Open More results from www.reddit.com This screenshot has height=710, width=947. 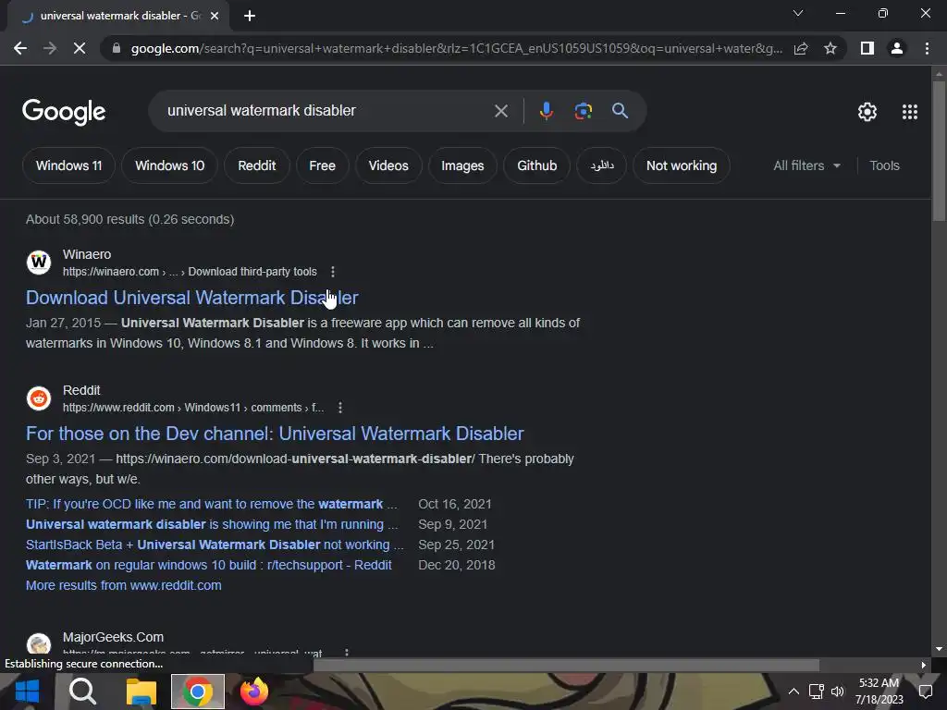[124, 585]
